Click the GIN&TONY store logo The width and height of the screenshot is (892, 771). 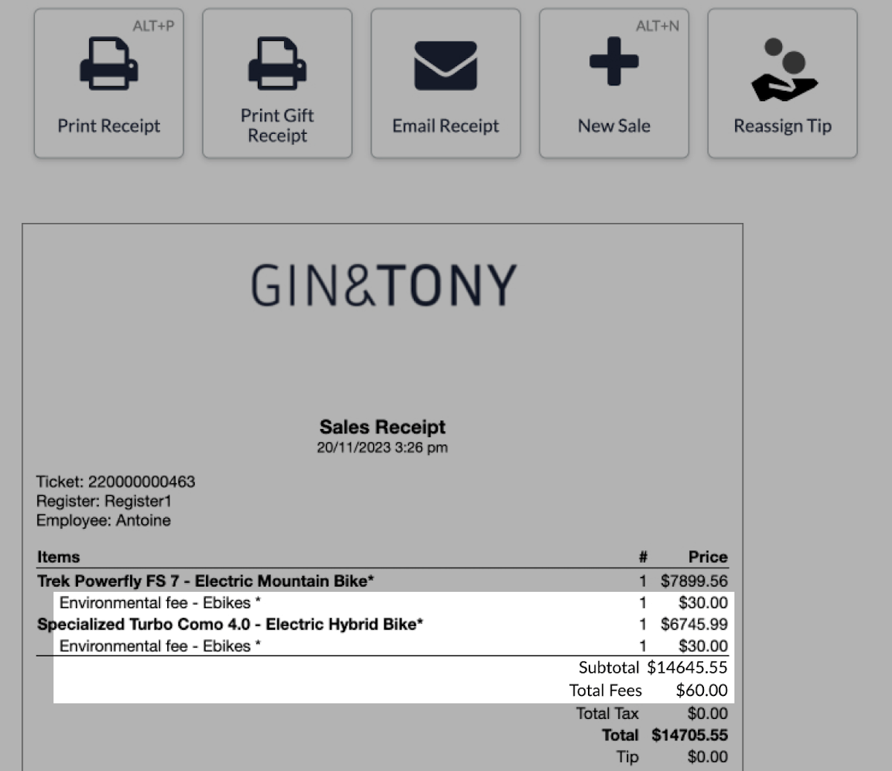(383, 286)
